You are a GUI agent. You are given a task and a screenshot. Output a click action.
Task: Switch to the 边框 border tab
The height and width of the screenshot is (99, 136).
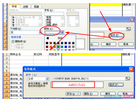25,7
